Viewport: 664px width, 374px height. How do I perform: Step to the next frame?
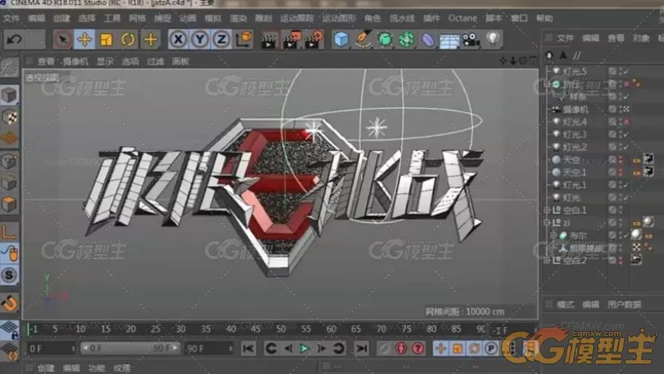[321, 349]
